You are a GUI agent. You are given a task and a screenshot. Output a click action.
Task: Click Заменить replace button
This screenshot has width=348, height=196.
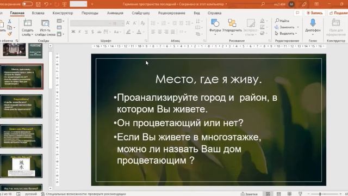coord(285,27)
